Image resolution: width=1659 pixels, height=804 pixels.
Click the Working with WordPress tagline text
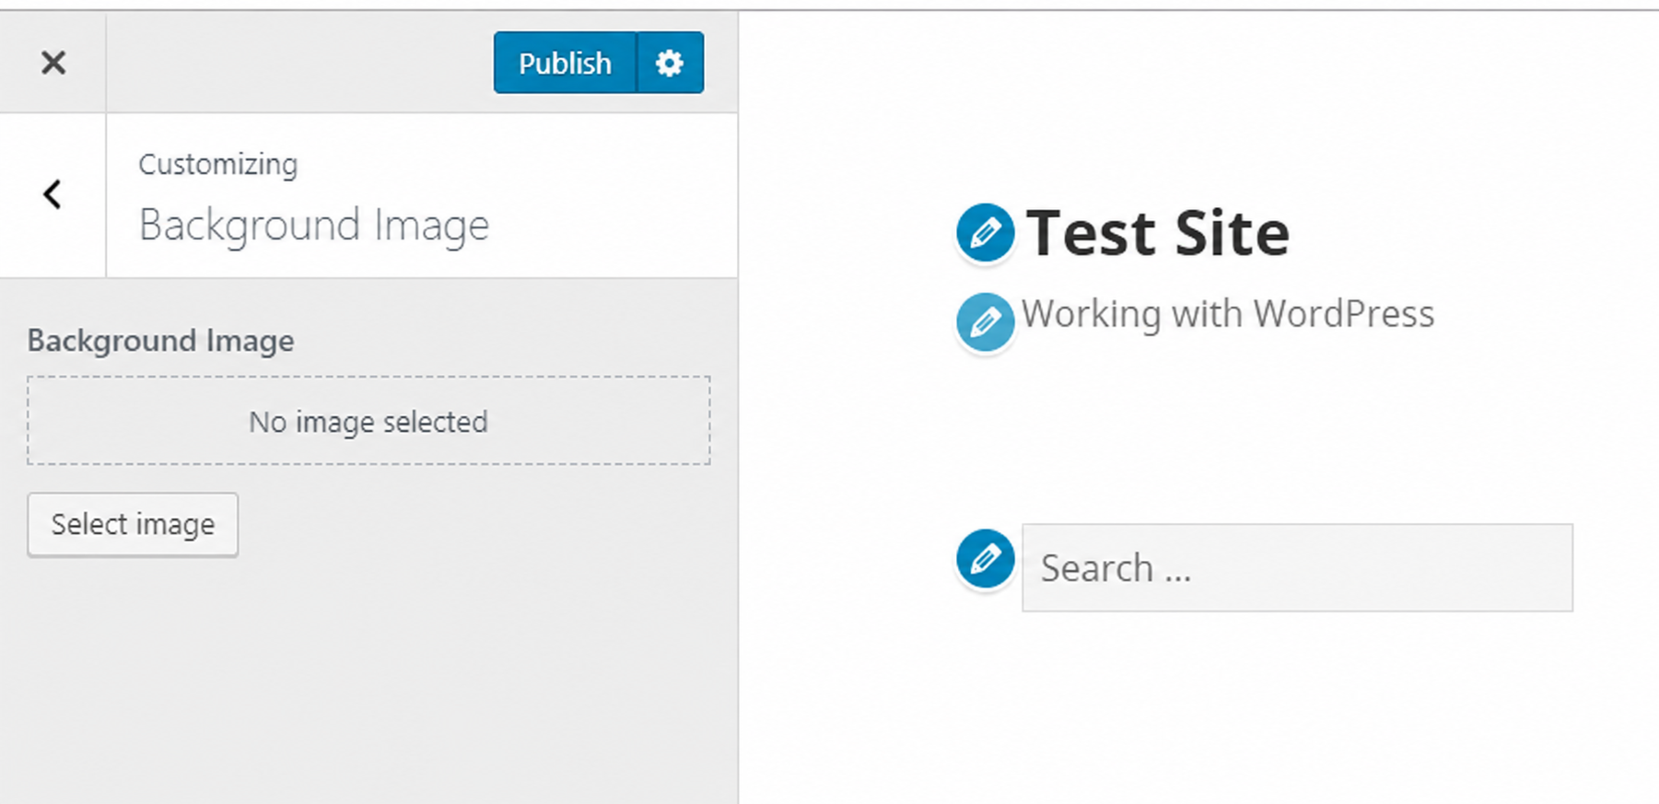coord(1228,314)
